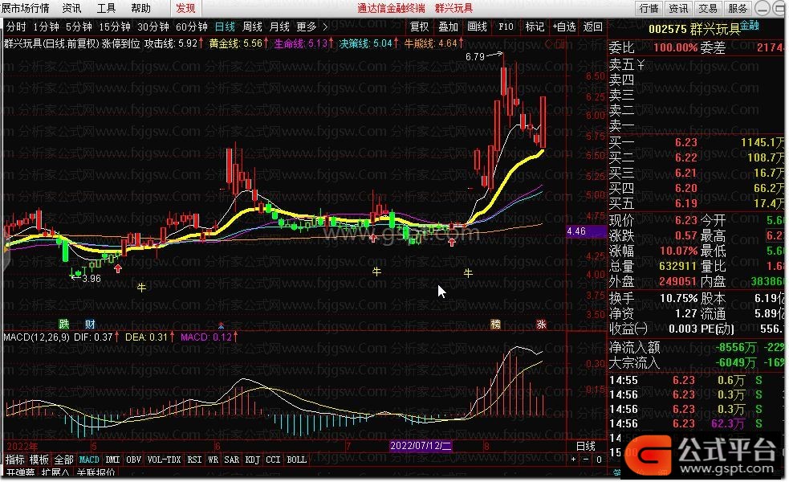Click the 2022/07/12/二 date marker
Screen dimensions: 789x482
point(421,446)
